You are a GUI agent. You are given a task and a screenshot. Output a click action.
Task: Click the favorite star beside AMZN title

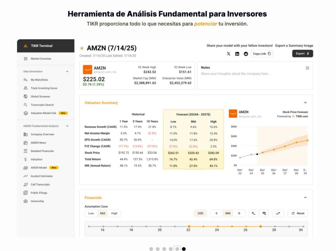82,48
